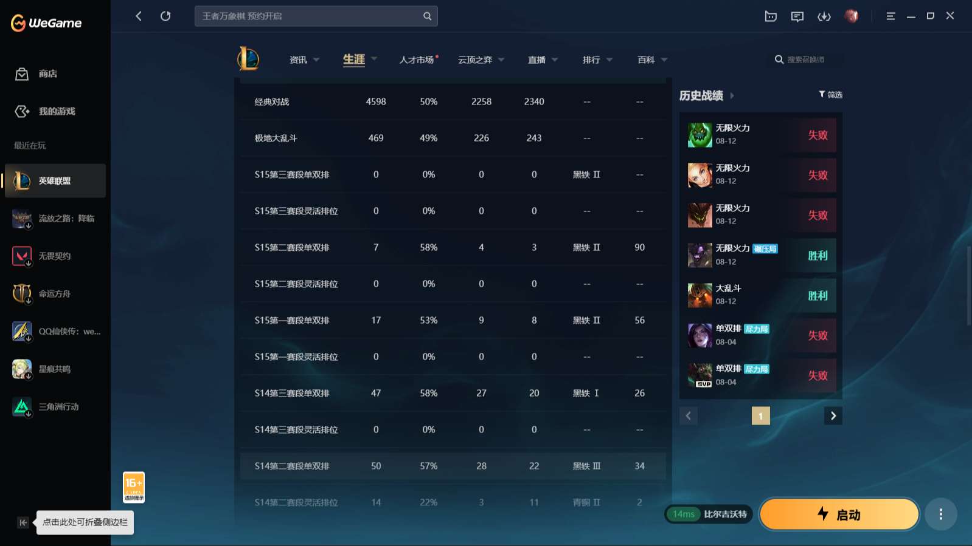Go back using the back arrow
972x546 pixels.
139,16
